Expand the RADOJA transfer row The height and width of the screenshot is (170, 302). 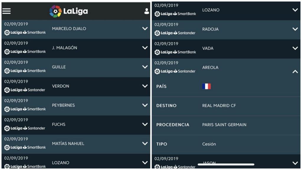(295, 28)
